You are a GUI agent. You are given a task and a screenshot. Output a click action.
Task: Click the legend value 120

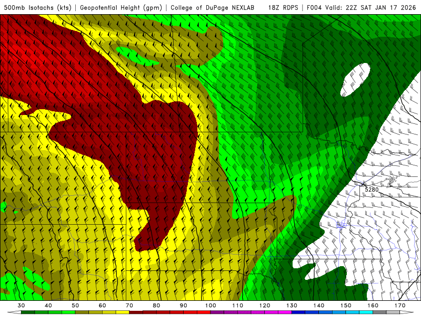[x=265, y=306]
